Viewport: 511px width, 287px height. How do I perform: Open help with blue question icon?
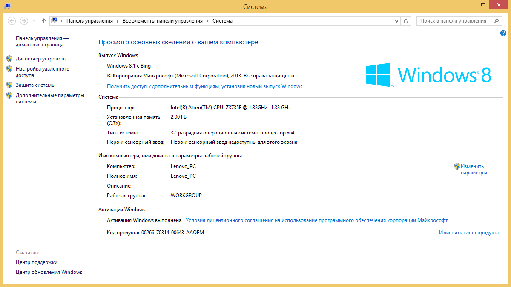tap(503, 33)
